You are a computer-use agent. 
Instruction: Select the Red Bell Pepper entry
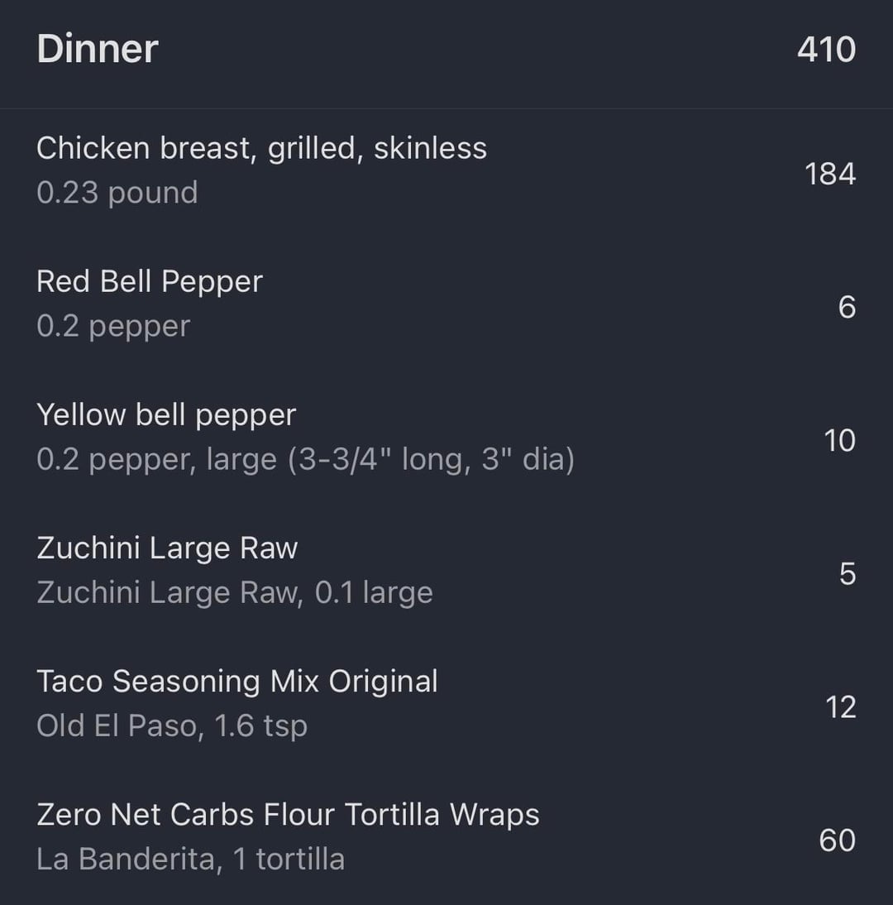click(x=150, y=281)
